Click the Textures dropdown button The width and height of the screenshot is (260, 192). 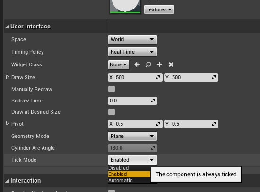tap(159, 9)
